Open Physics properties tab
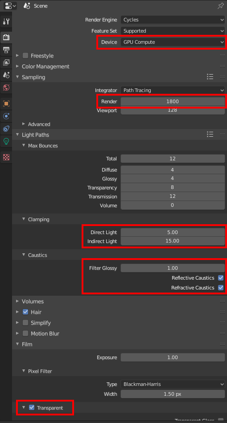 6,116
